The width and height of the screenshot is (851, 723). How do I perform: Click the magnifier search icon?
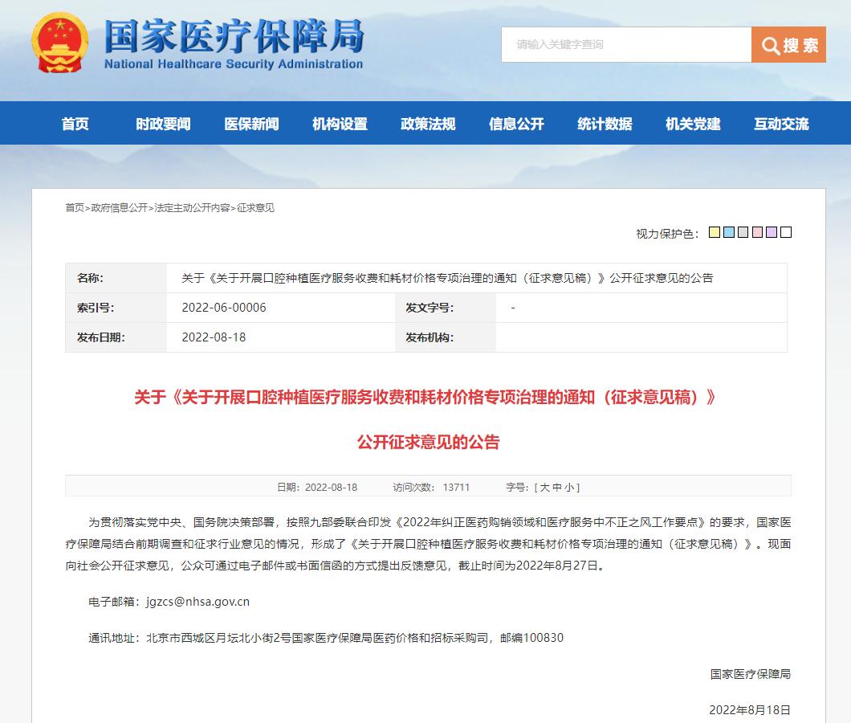769,45
